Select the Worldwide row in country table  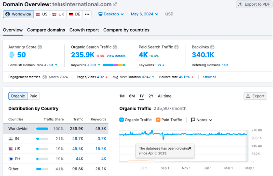56,129
